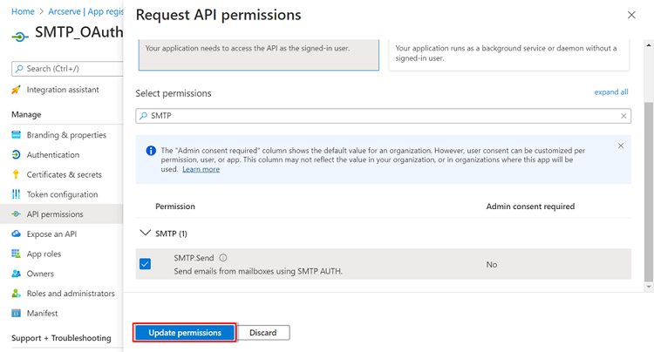Viewport: 654px width, 352px height.
Task: Open Roles and administrators page
Action: pyautogui.click(x=71, y=294)
